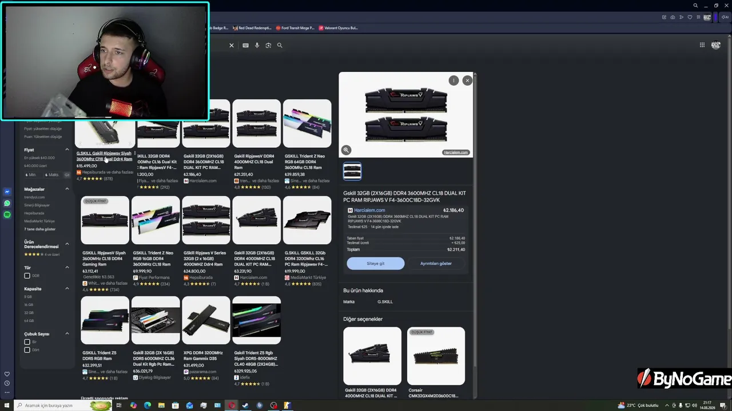Open the Gskill Trident Z5 Rgb 48GB product
732x411 pixels.
click(257, 341)
